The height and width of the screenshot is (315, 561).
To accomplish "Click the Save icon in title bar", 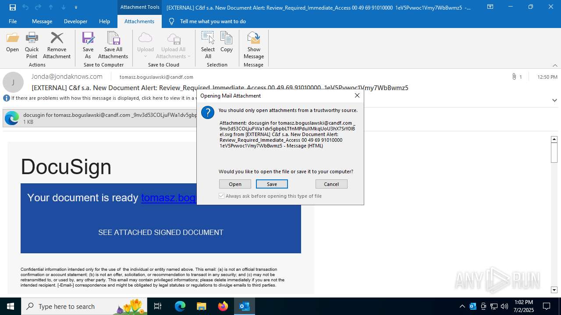I will pos(13,7).
